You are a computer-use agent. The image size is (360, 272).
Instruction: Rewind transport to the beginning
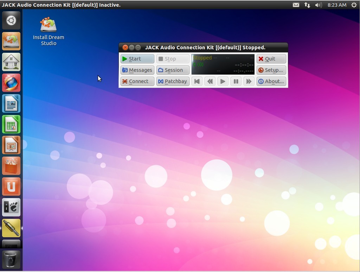tap(197, 81)
